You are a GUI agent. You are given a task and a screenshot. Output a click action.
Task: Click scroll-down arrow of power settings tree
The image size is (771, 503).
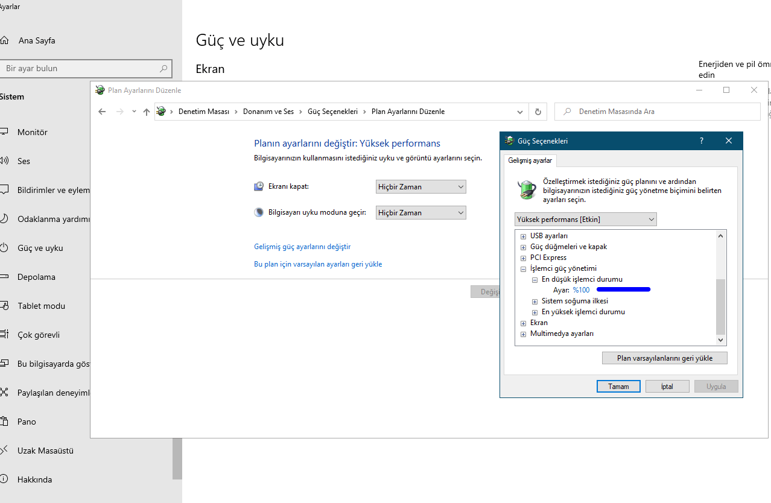pos(720,340)
